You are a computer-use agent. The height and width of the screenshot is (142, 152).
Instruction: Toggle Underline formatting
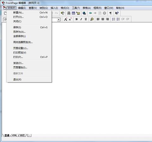(x=86, y=19)
